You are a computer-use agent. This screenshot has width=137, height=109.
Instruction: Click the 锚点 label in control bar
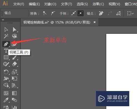coord(8,13)
